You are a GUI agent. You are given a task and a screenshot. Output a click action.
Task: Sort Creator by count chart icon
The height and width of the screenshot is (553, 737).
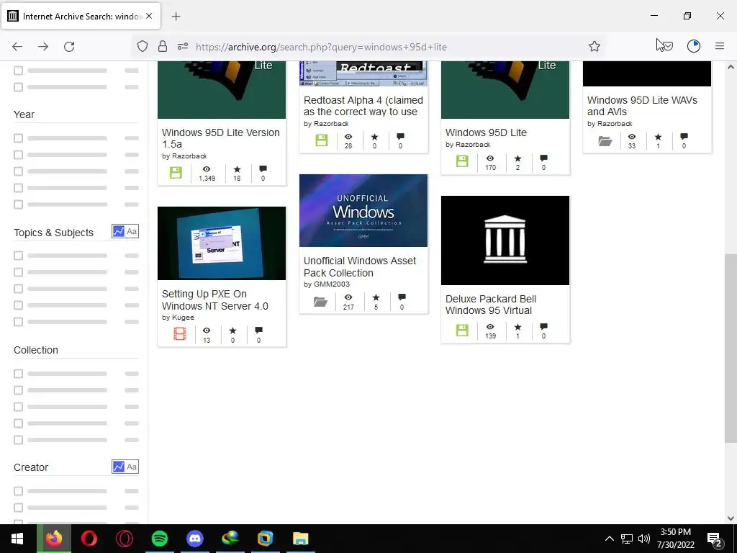click(x=119, y=467)
